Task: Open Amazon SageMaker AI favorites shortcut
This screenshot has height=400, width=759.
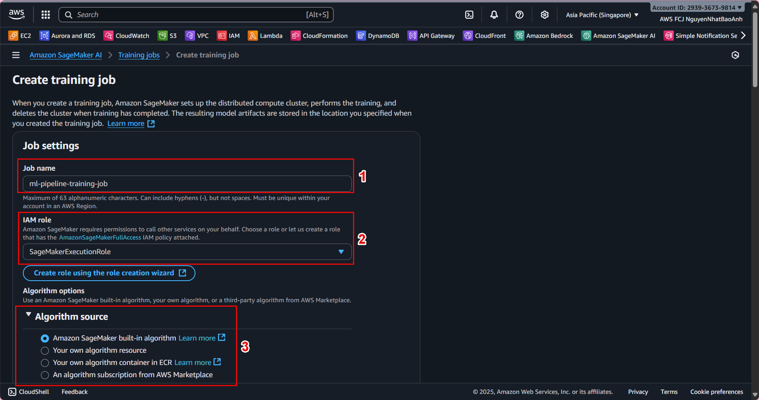Action: pos(618,36)
